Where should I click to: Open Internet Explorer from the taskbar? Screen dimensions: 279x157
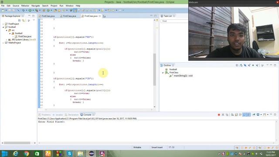click(x=16, y=154)
